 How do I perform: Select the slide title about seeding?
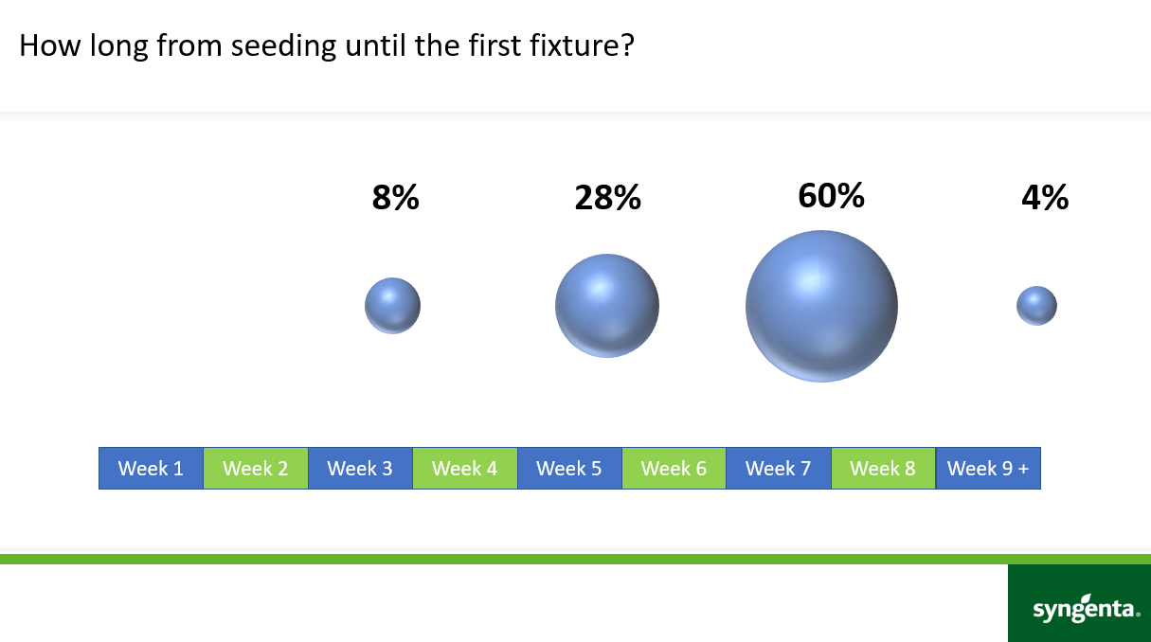(326, 45)
